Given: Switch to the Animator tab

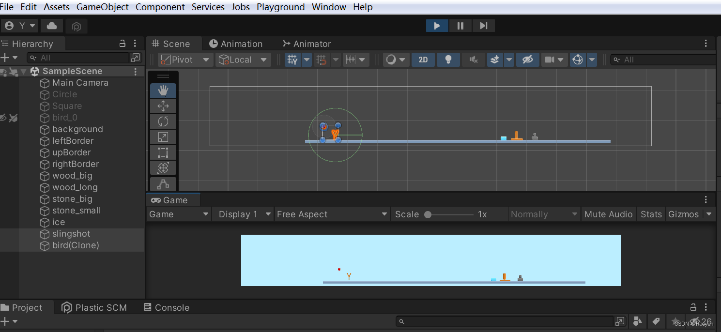Looking at the screenshot, I should (307, 44).
